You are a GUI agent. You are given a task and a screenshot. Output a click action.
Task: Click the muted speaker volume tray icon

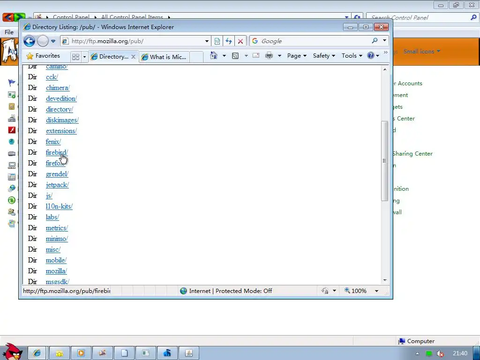tap(440, 353)
